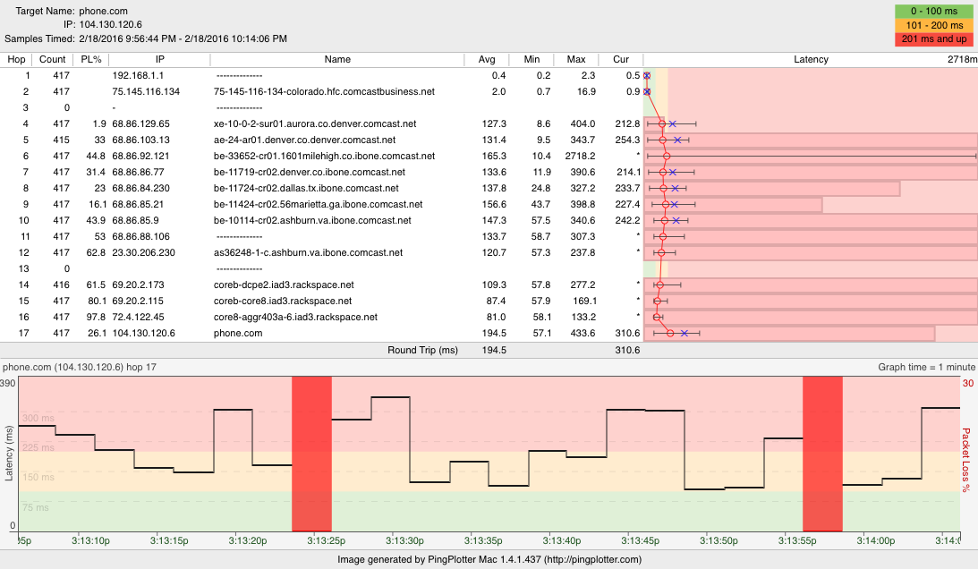Image resolution: width=978 pixels, height=569 pixels.
Task: Click the blue X marker on hop 17 latency bar
Action: pos(684,334)
